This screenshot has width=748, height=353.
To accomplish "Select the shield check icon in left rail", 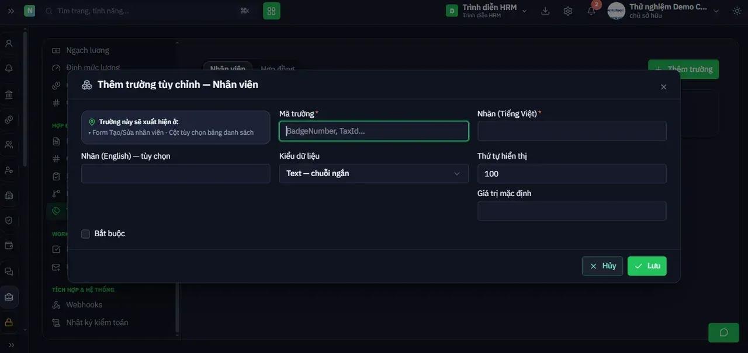I will tap(9, 221).
